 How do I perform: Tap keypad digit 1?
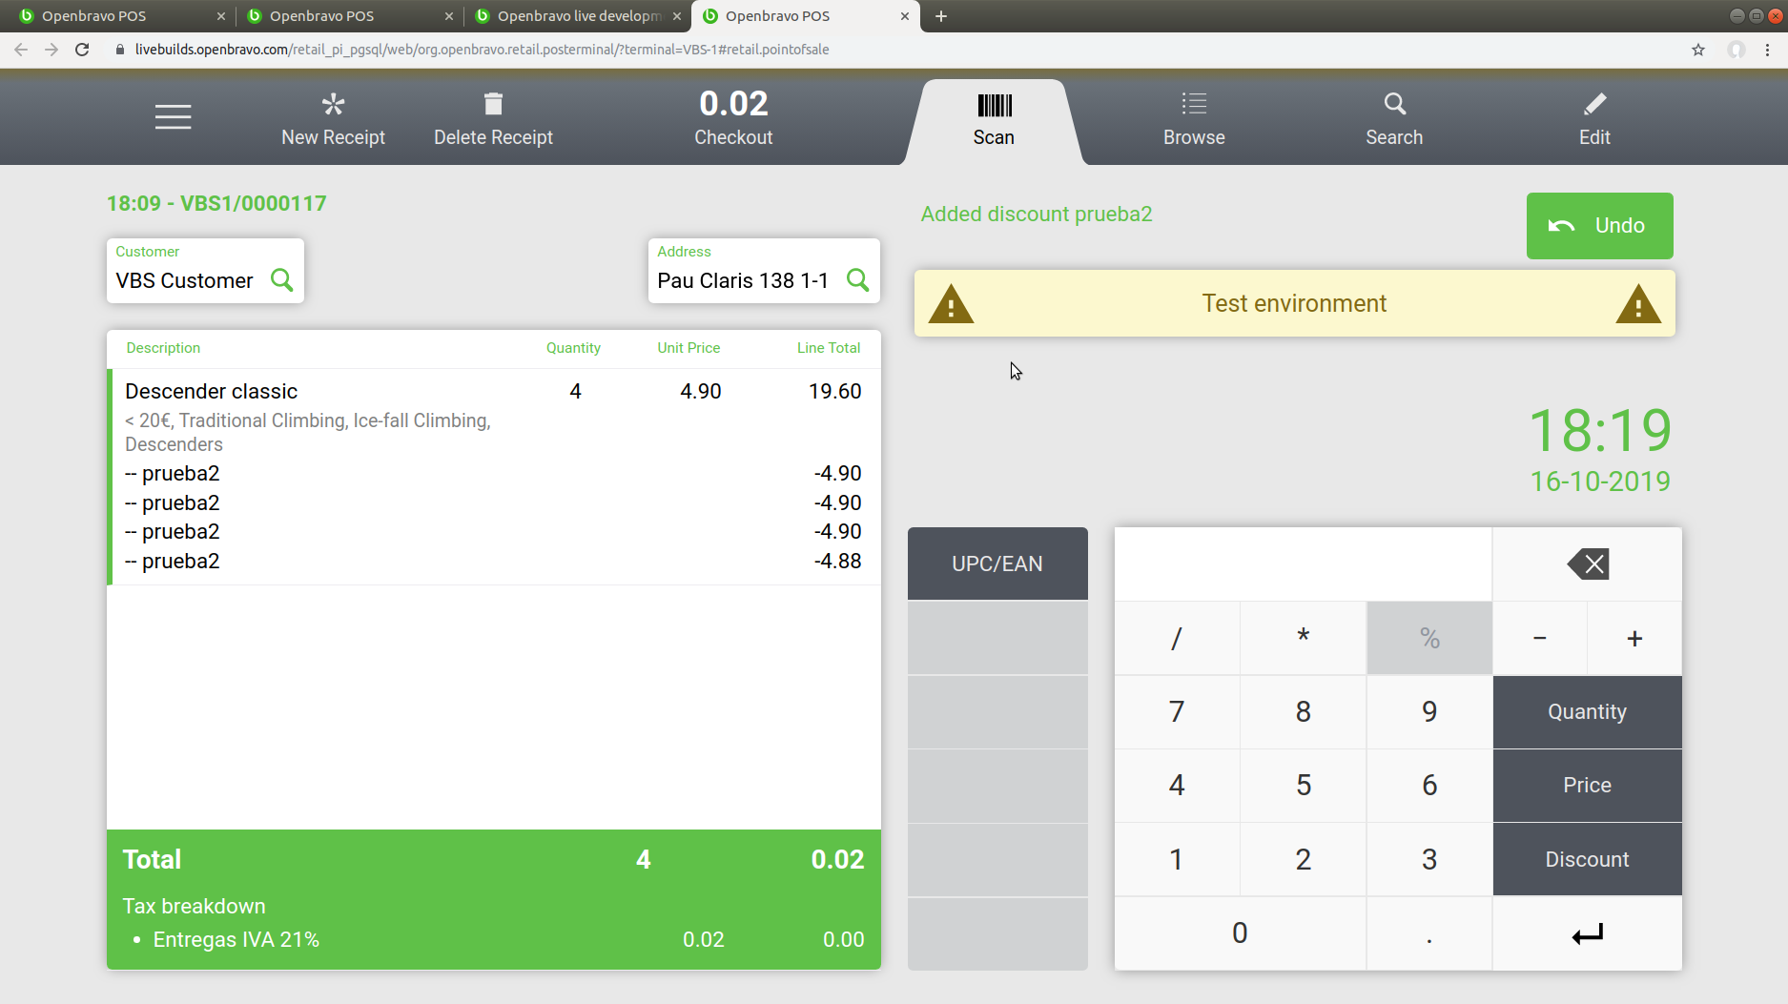point(1177,860)
